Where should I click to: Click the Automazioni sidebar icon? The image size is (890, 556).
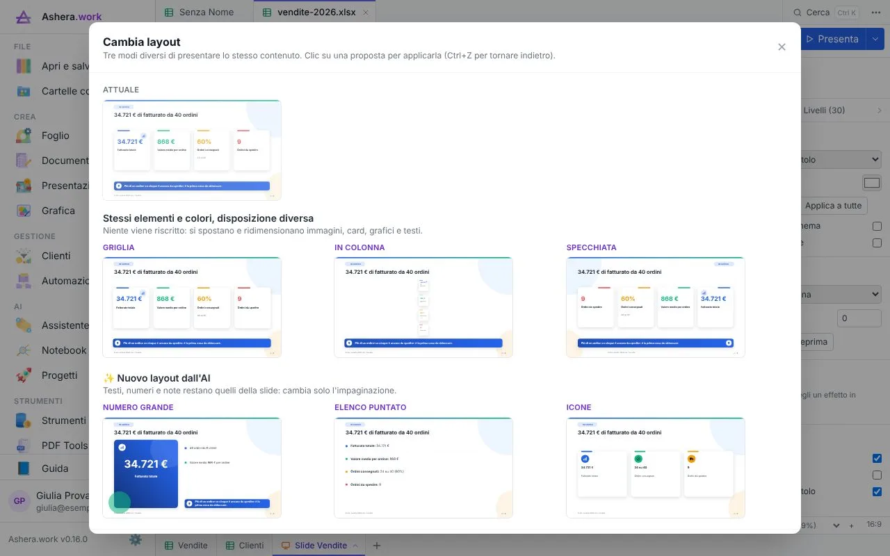pos(24,281)
